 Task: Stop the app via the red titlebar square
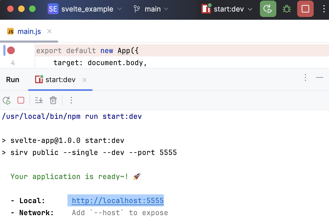click(x=305, y=9)
